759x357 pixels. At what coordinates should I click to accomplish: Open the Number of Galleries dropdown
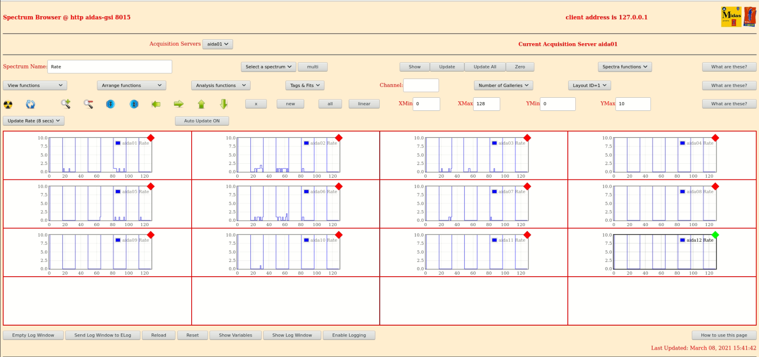point(503,86)
